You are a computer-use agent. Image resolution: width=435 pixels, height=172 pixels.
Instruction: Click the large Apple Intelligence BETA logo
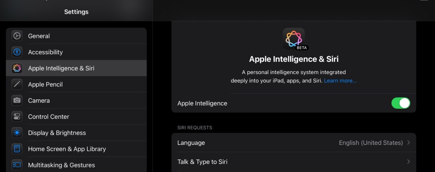[294, 39]
